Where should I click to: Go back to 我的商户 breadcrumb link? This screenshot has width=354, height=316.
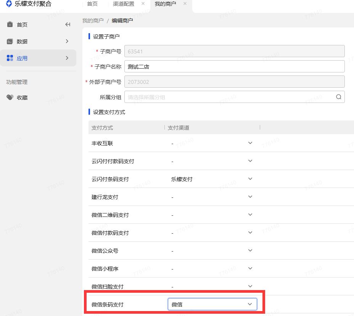coord(93,21)
